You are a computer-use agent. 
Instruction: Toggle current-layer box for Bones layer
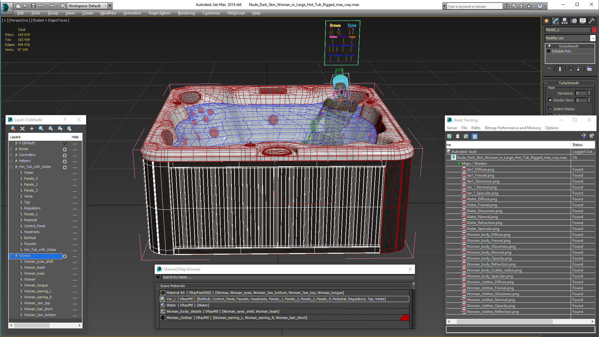pyautogui.click(x=65, y=149)
